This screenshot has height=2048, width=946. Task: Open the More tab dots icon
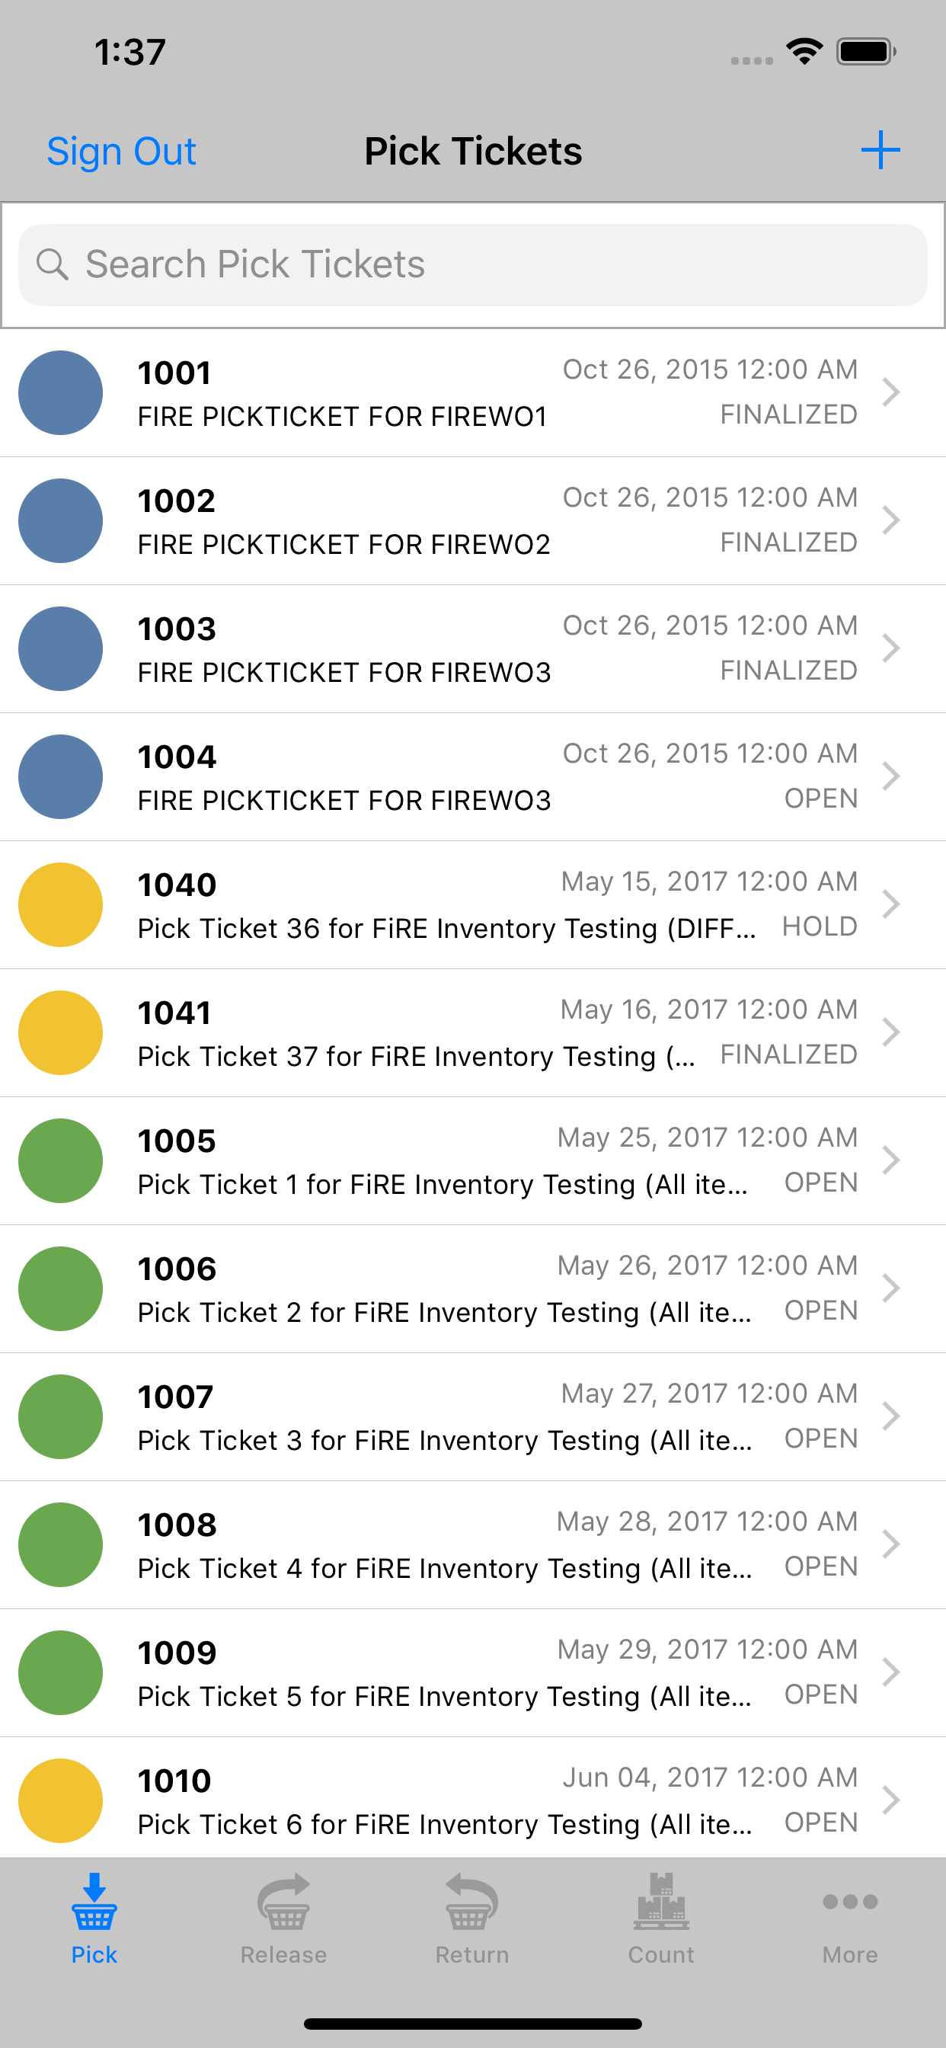click(x=850, y=1902)
